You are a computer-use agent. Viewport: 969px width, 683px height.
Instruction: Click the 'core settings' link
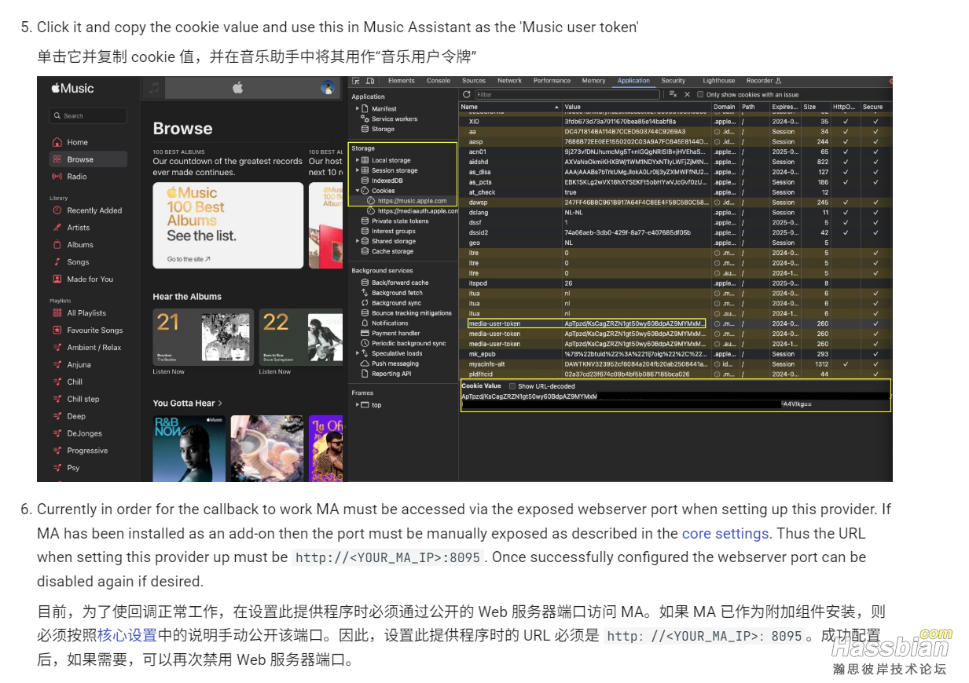point(725,533)
